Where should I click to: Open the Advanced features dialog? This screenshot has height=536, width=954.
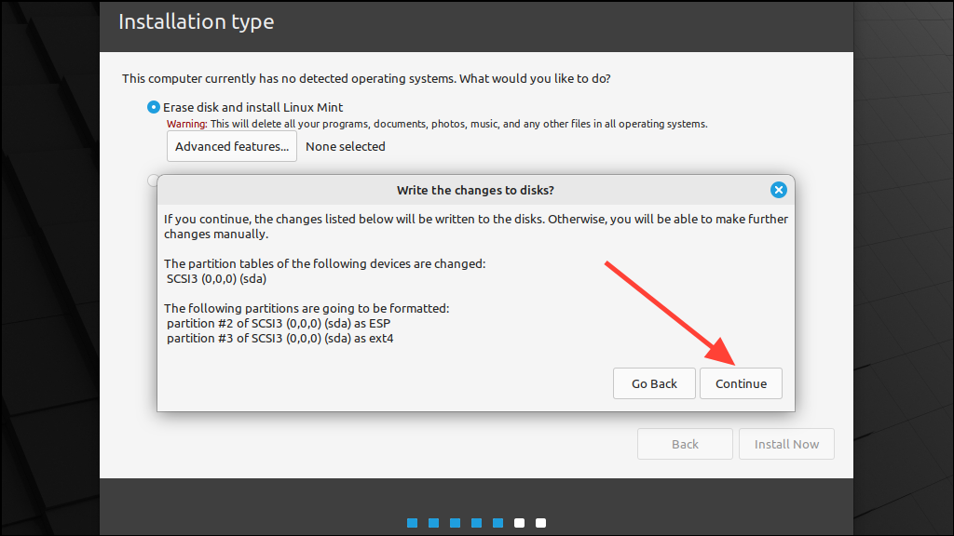tap(231, 145)
